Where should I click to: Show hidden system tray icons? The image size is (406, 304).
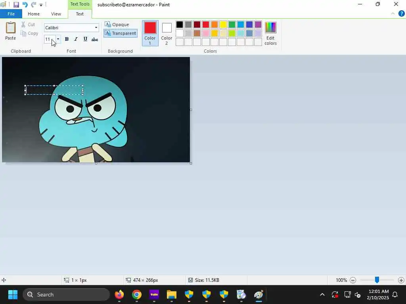(322, 294)
